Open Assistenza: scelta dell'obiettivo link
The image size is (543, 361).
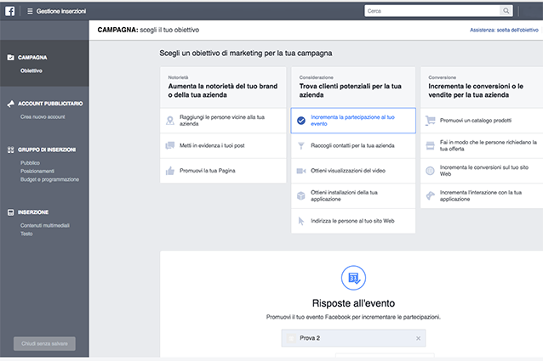[504, 30]
